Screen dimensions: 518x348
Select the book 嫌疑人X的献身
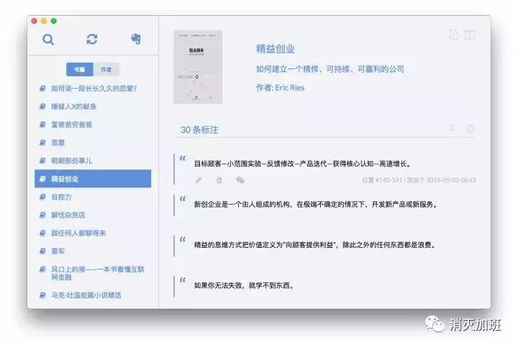tap(73, 107)
